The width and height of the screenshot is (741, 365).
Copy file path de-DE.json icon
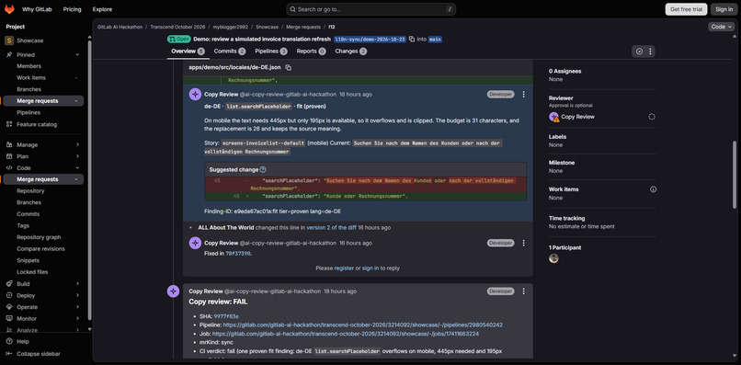pyautogui.click(x=289, y=68)
